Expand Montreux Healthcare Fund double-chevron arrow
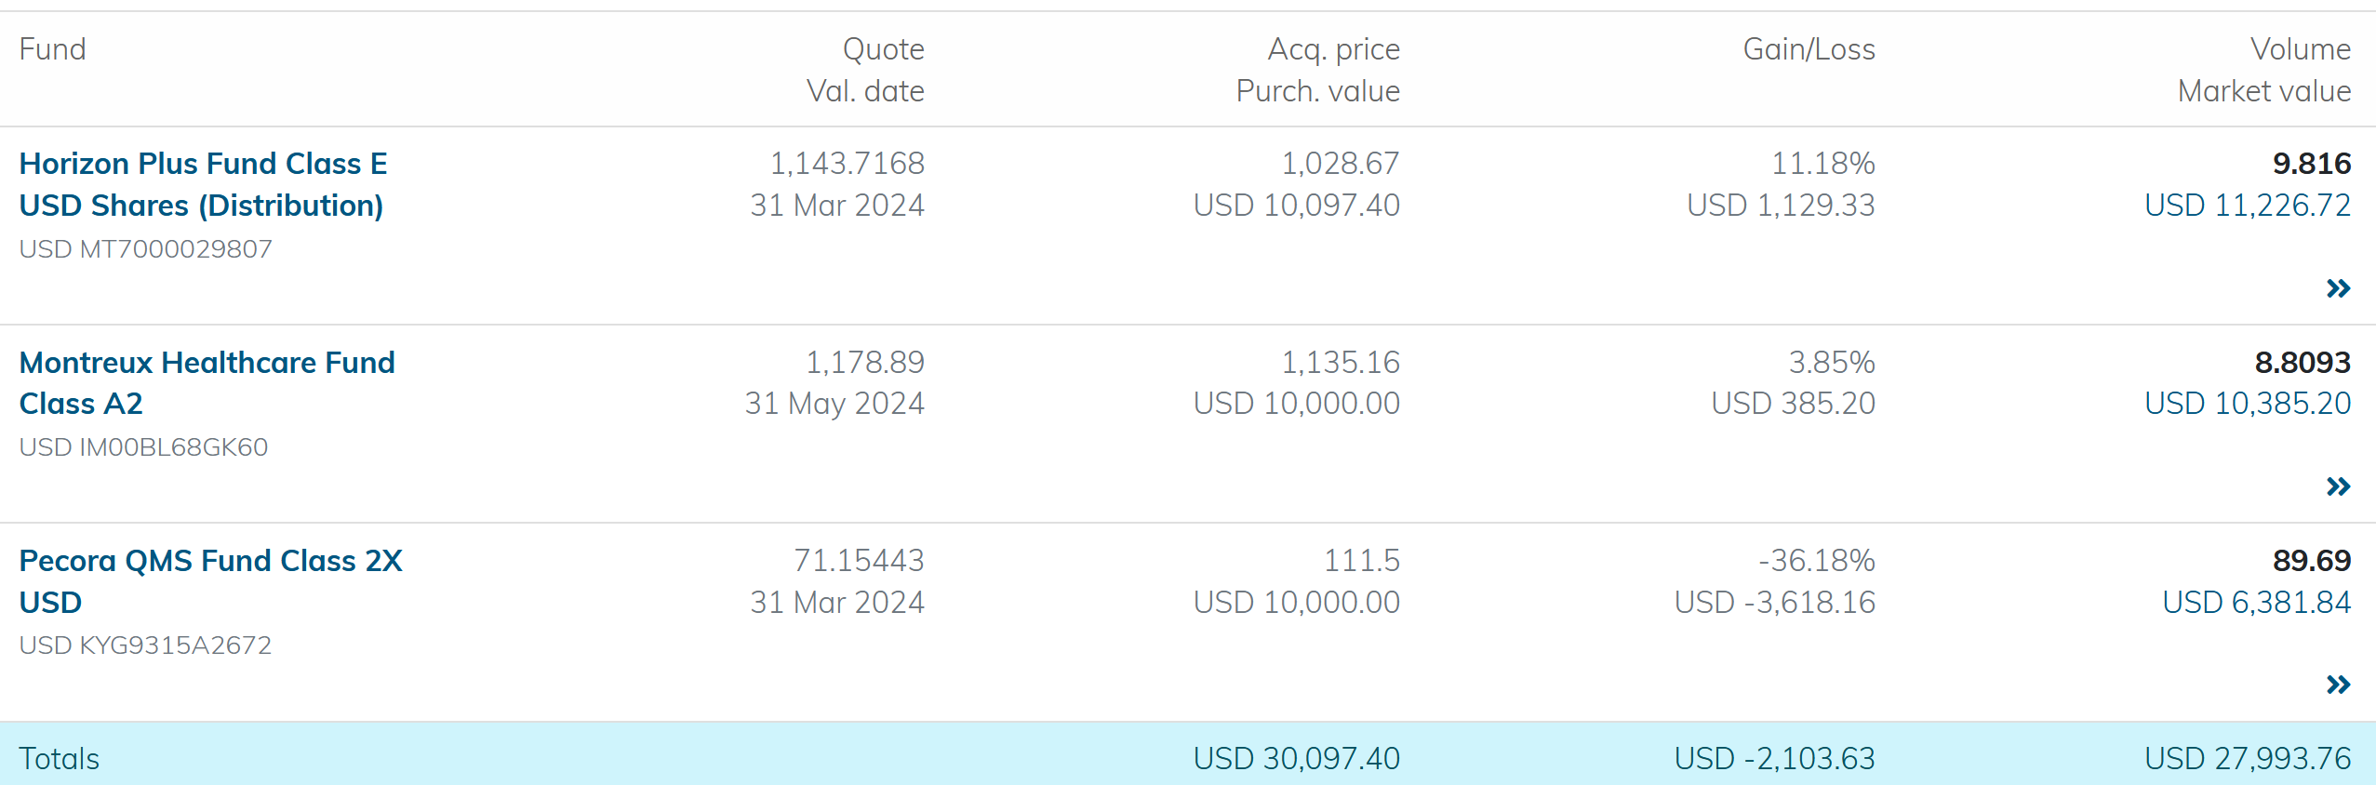Screen dimensions: 2376x785 pos(2338,486)
